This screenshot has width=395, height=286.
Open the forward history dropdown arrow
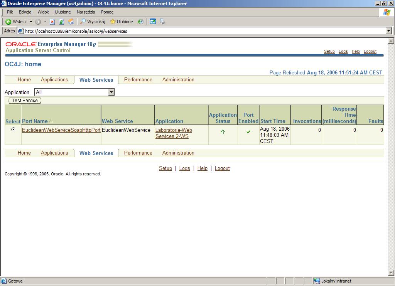(46, 22)
